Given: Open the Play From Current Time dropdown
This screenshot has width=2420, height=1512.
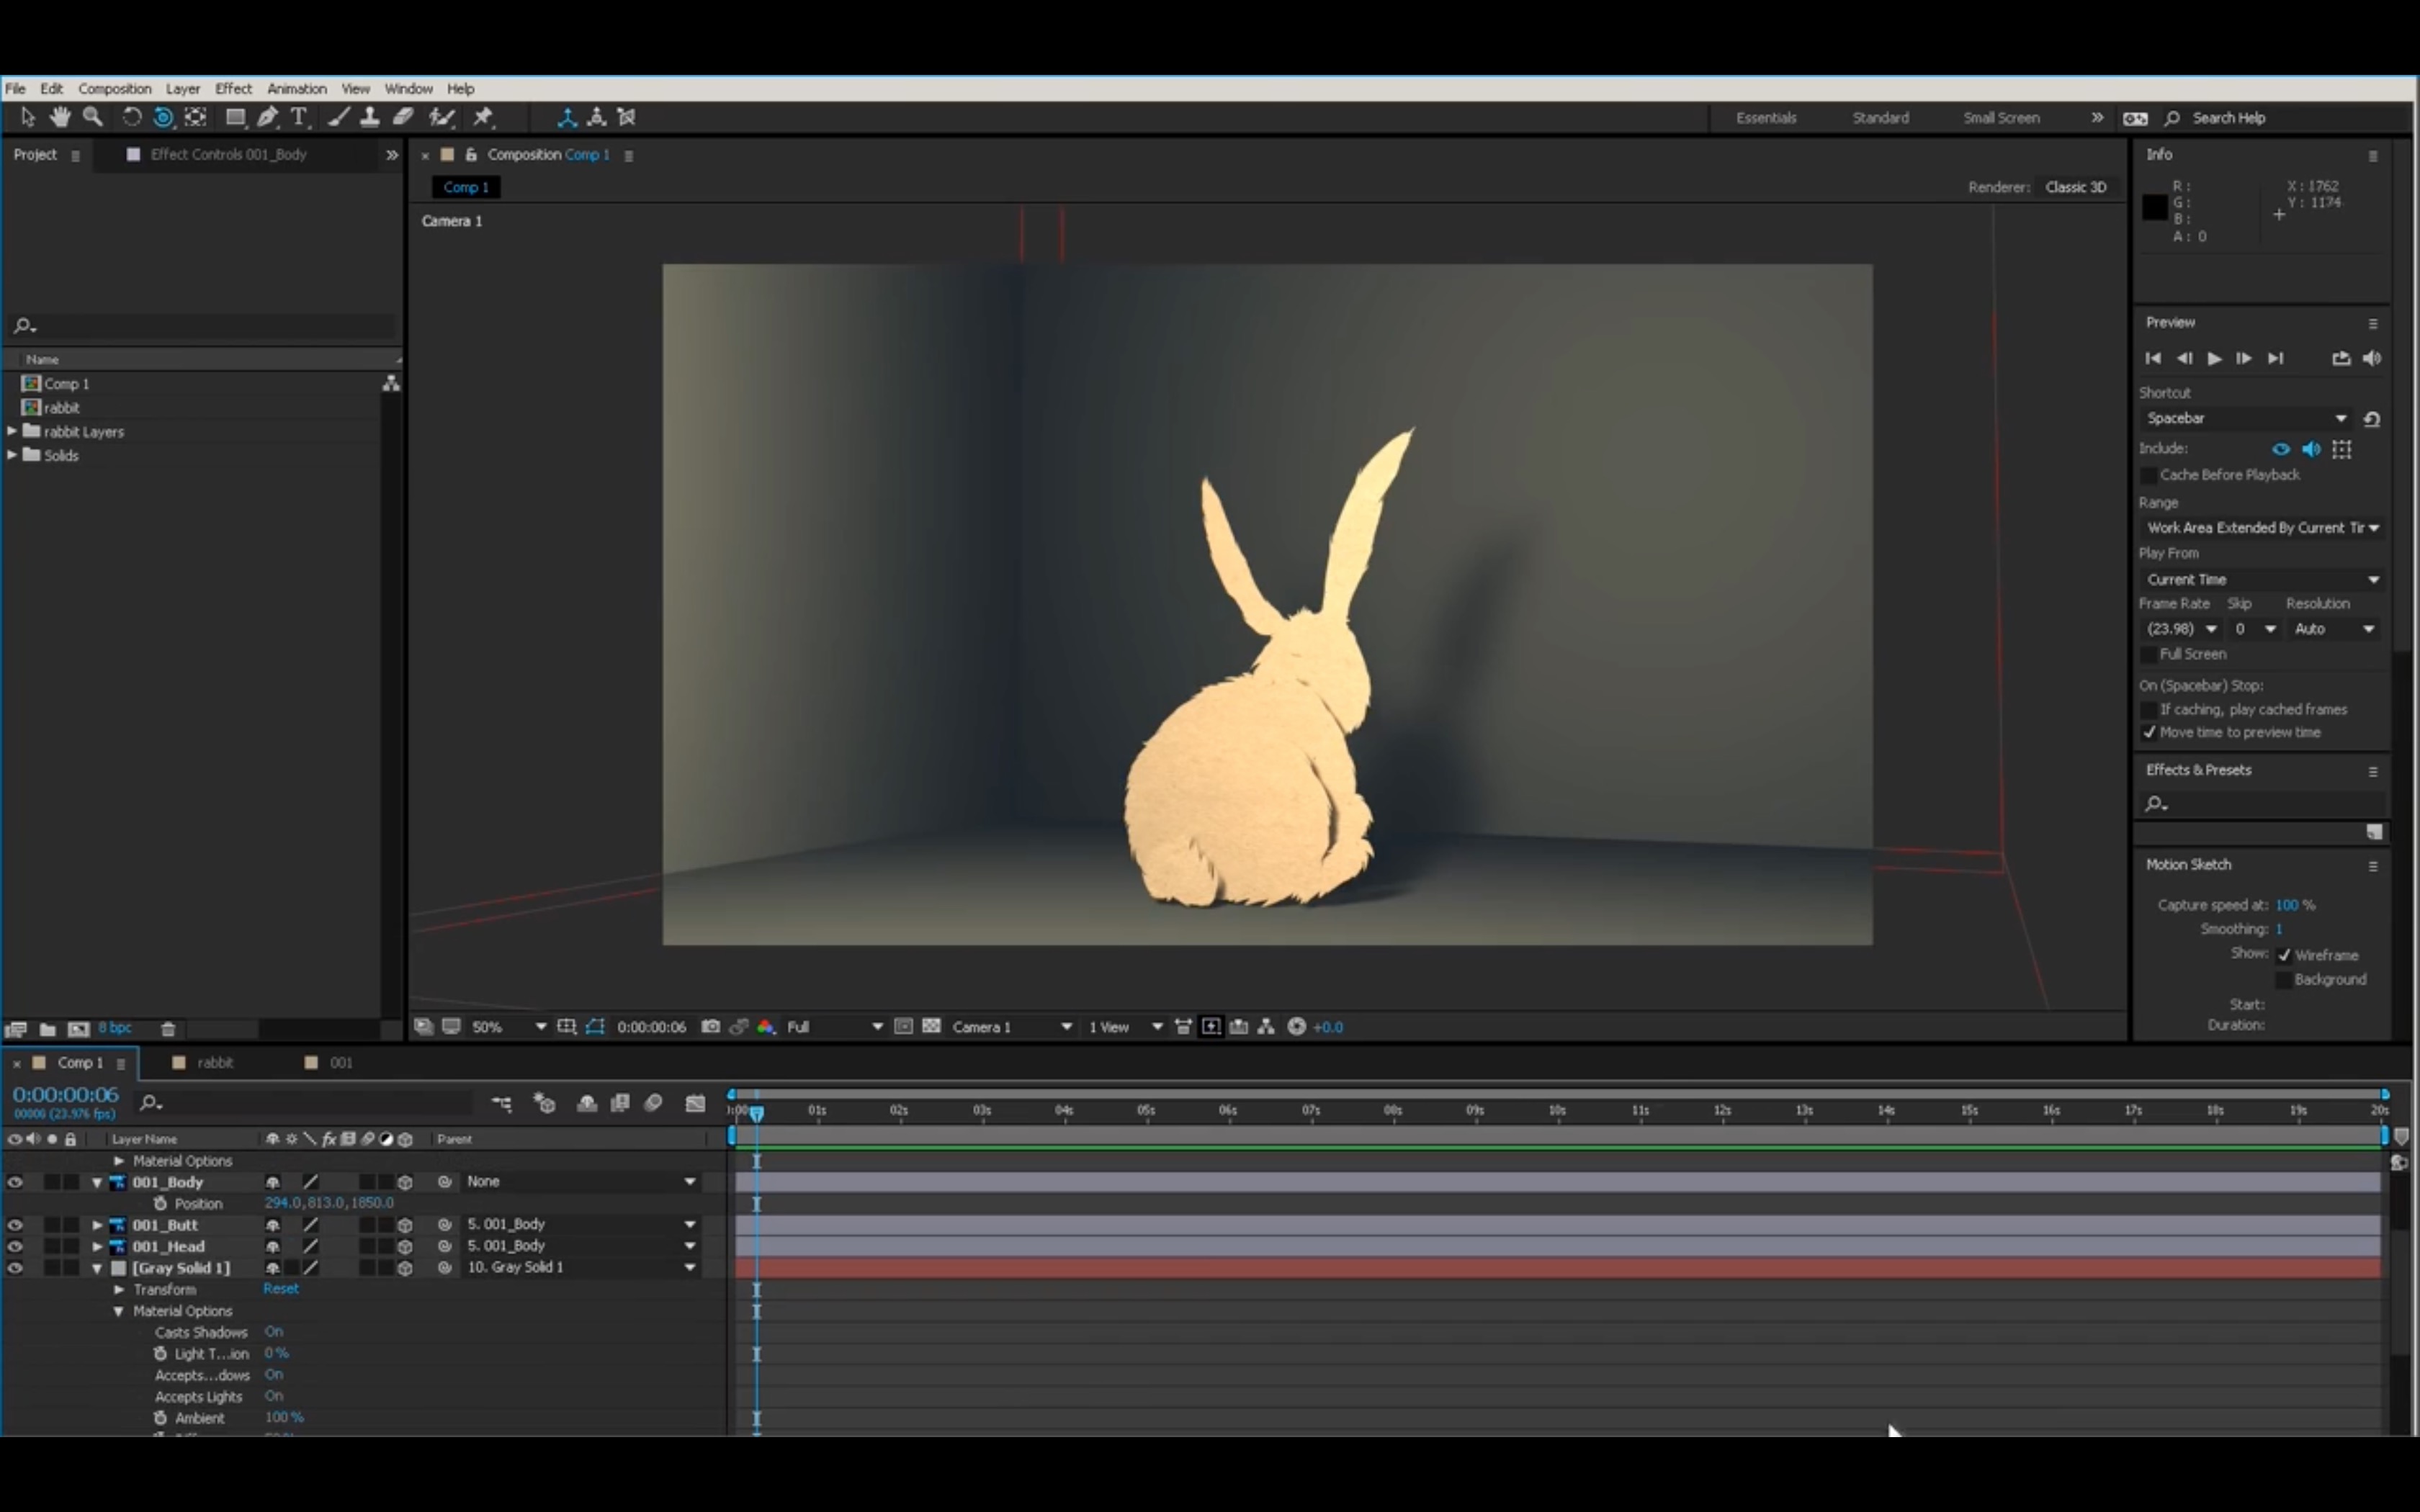Looking at the screenshot, I should point(2262,579).
